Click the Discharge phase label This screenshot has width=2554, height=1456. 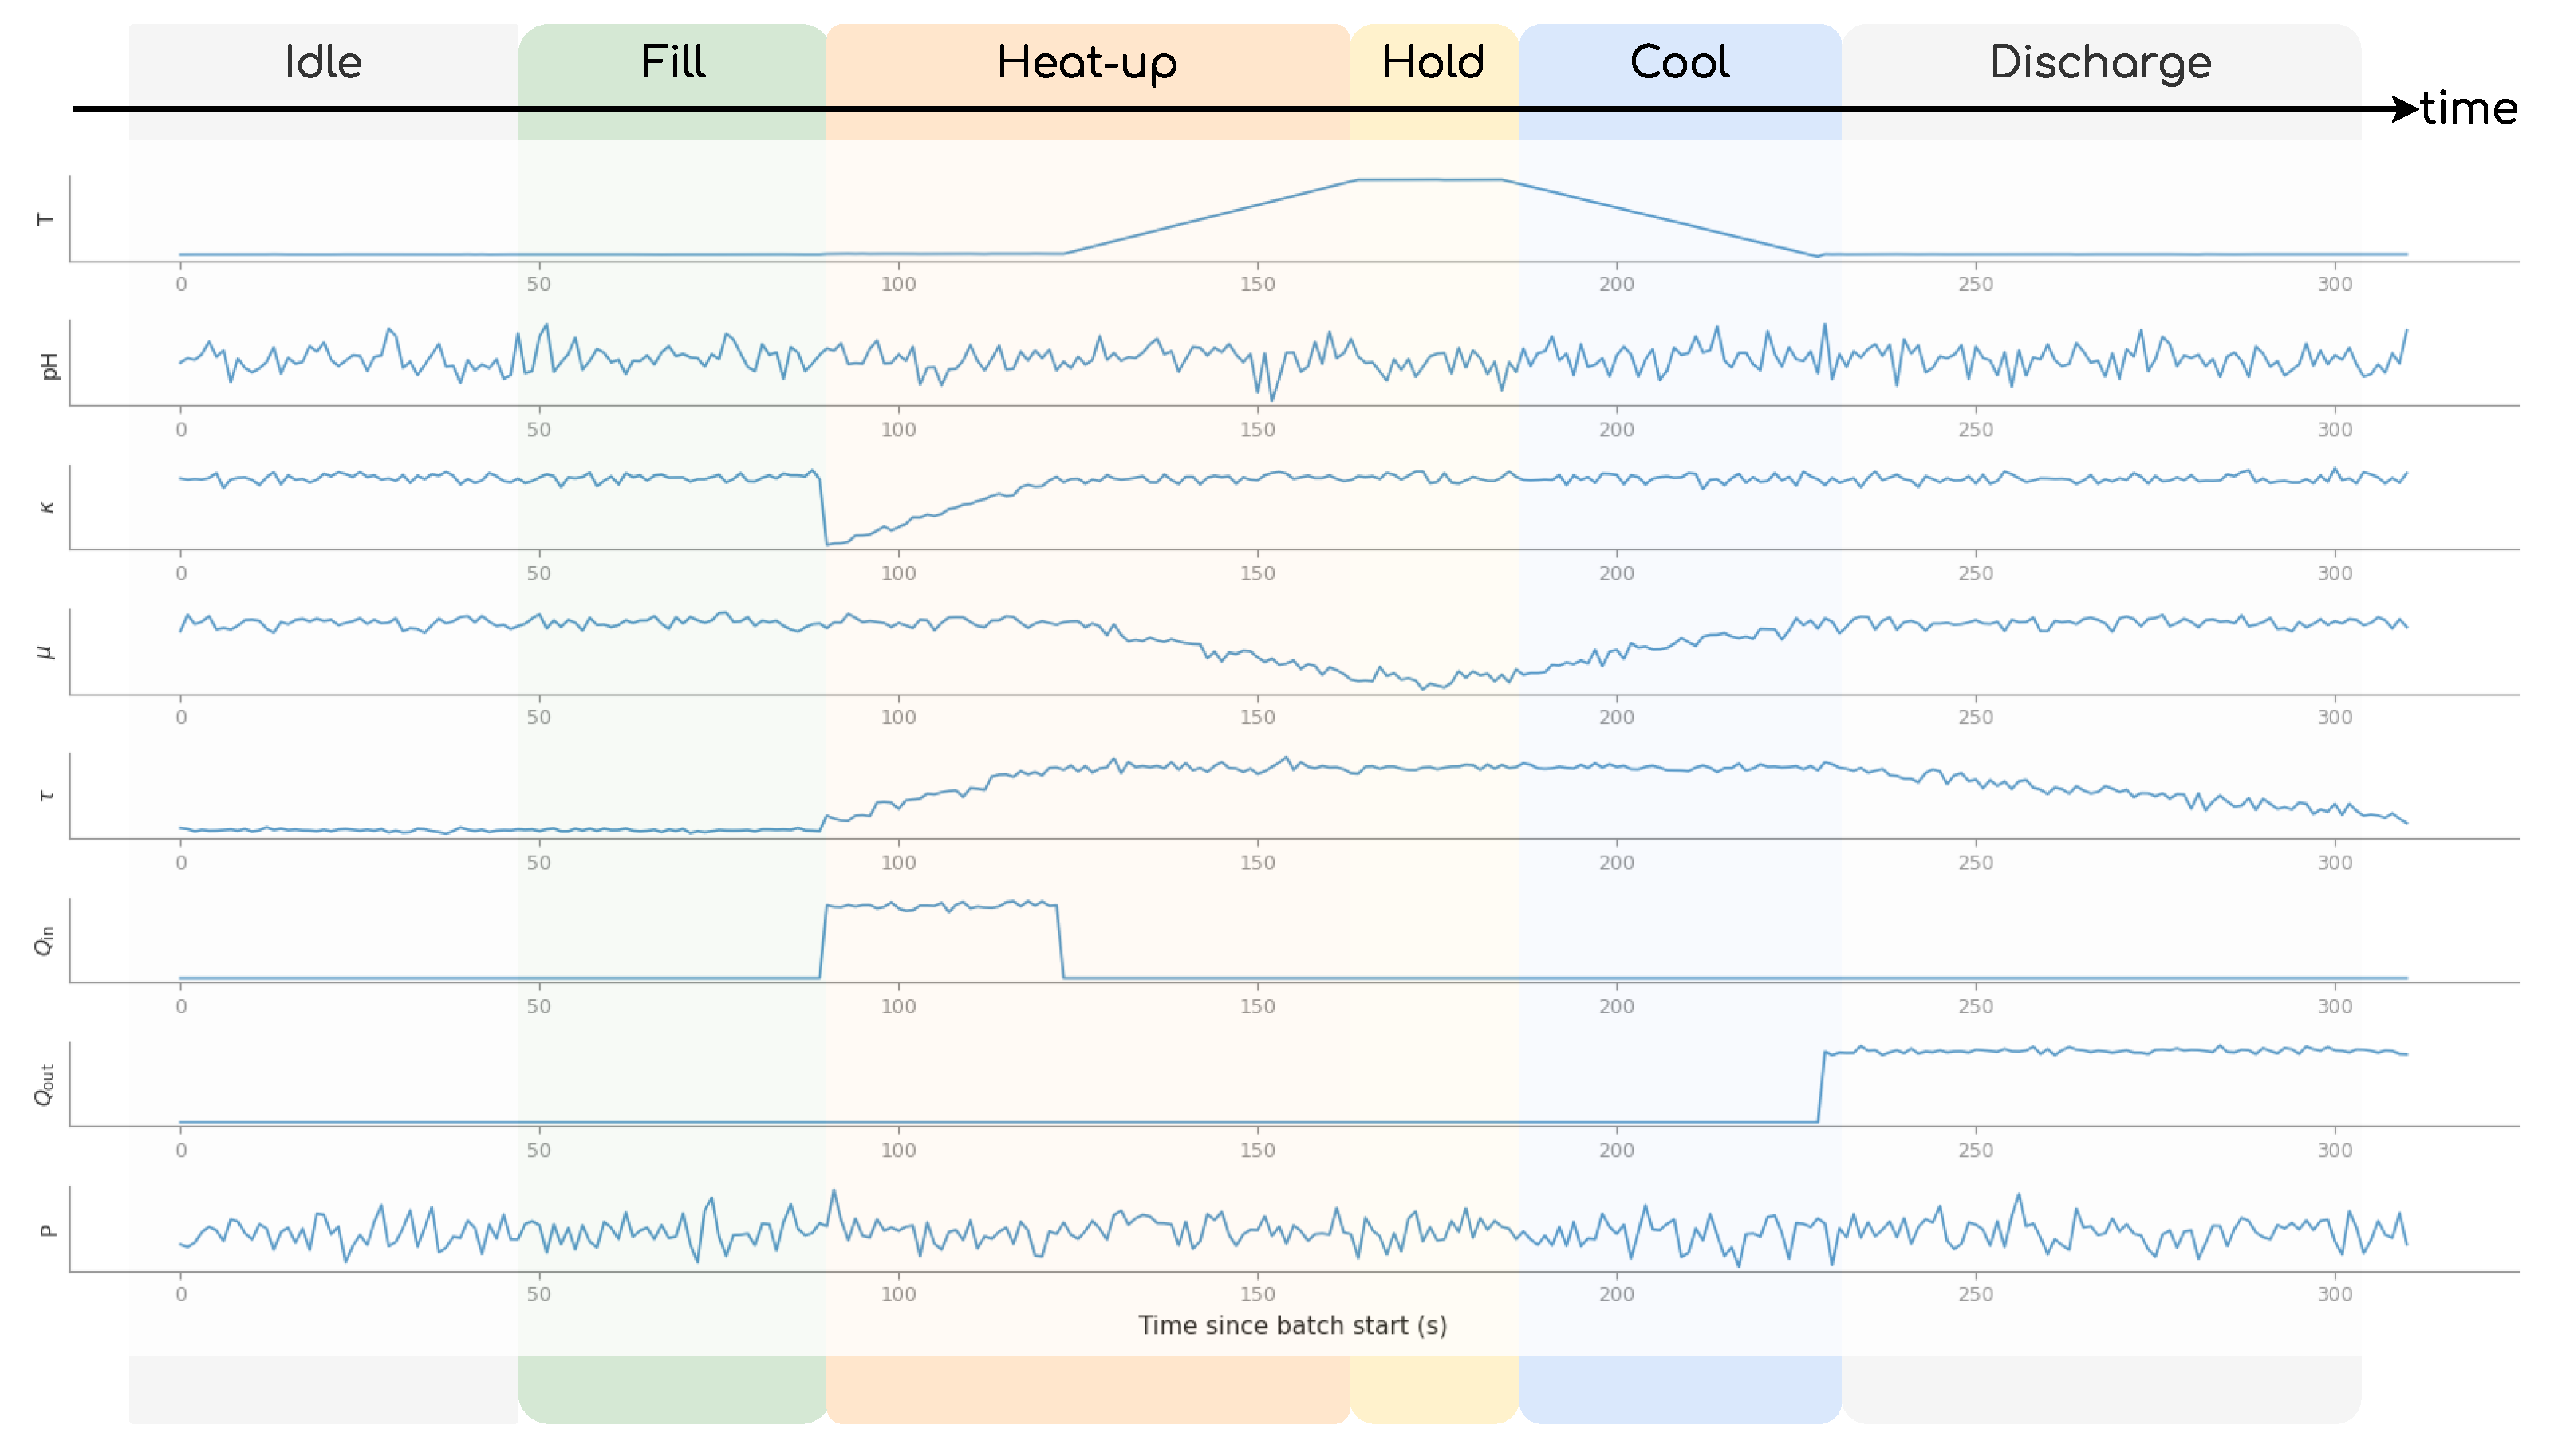tap(2100, 62)
